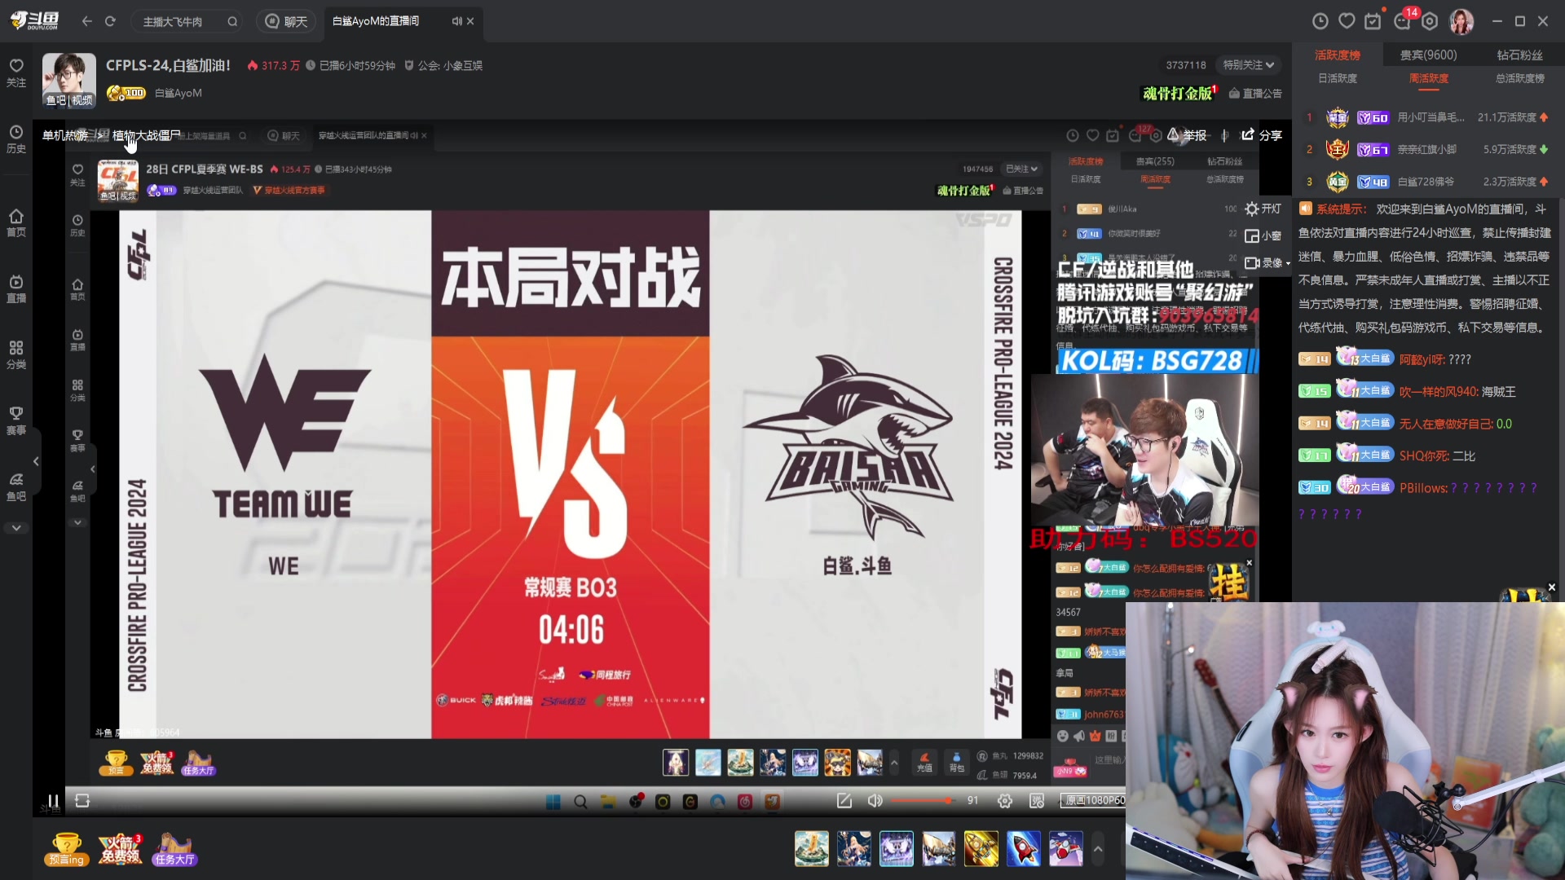1565x880 pixels.
Task: Open 分类 categories in left sidebar
Action: coord(16,354)
